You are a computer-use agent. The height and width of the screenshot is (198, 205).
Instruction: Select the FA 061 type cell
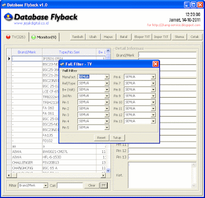click(x=51, y=114)
